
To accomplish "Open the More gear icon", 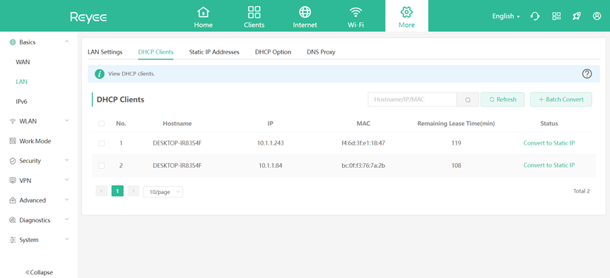I will [406, 12].
